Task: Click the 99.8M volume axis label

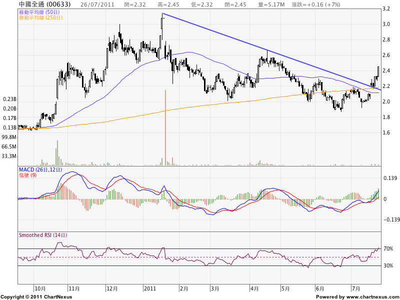Action: 9,137
